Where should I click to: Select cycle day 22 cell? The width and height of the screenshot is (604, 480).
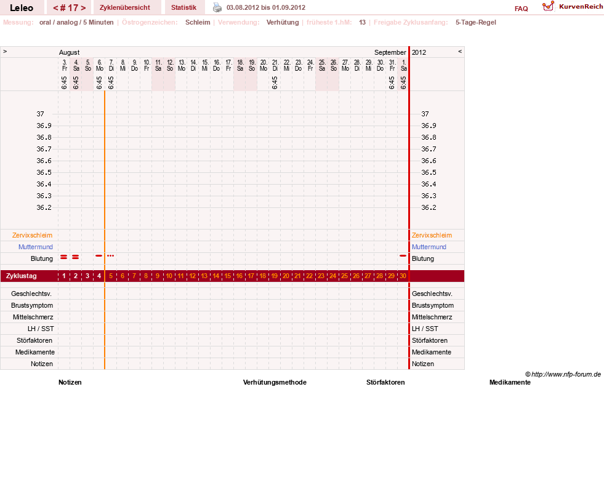coord(309,276)
